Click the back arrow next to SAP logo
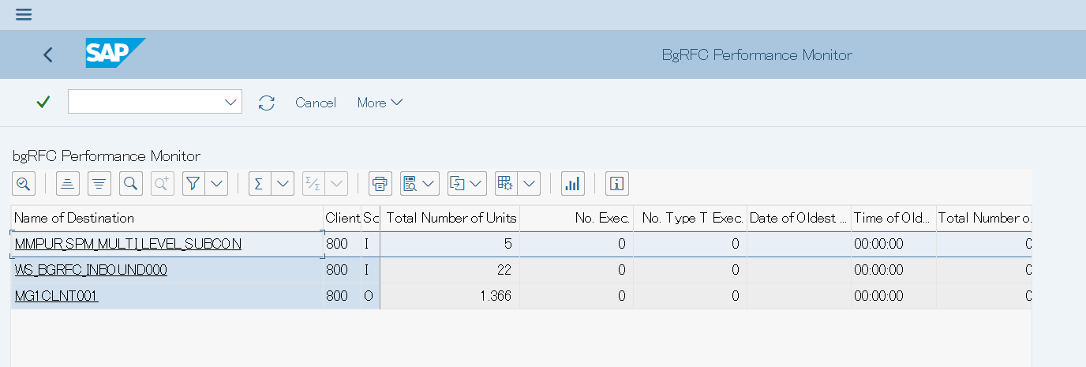This screenshot has width=1086, height=367. [x=48, y=54]
